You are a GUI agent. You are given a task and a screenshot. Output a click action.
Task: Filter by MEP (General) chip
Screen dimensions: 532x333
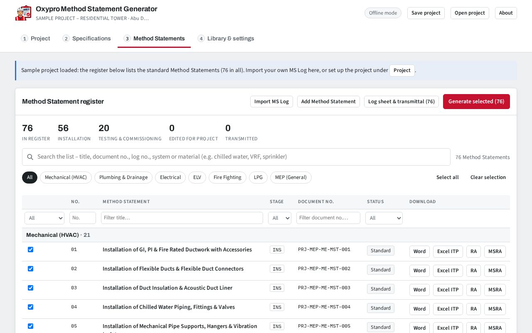click(x=291, y=177)
